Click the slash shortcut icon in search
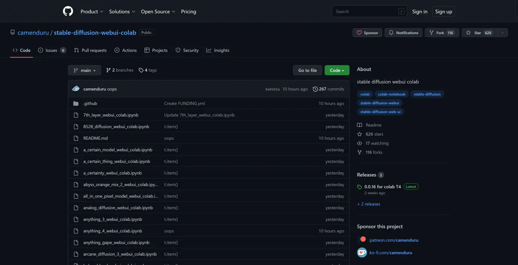This screenshot has width=518, height=265. (x=401, y=11)
